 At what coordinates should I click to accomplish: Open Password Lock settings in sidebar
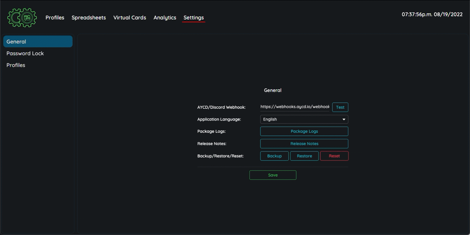(x=25, y=53)
